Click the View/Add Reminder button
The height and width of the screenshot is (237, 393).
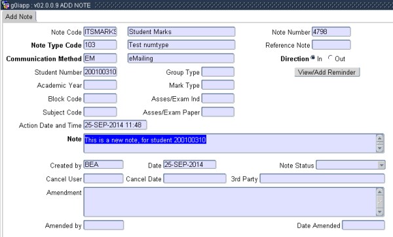(x=327, y=72)
